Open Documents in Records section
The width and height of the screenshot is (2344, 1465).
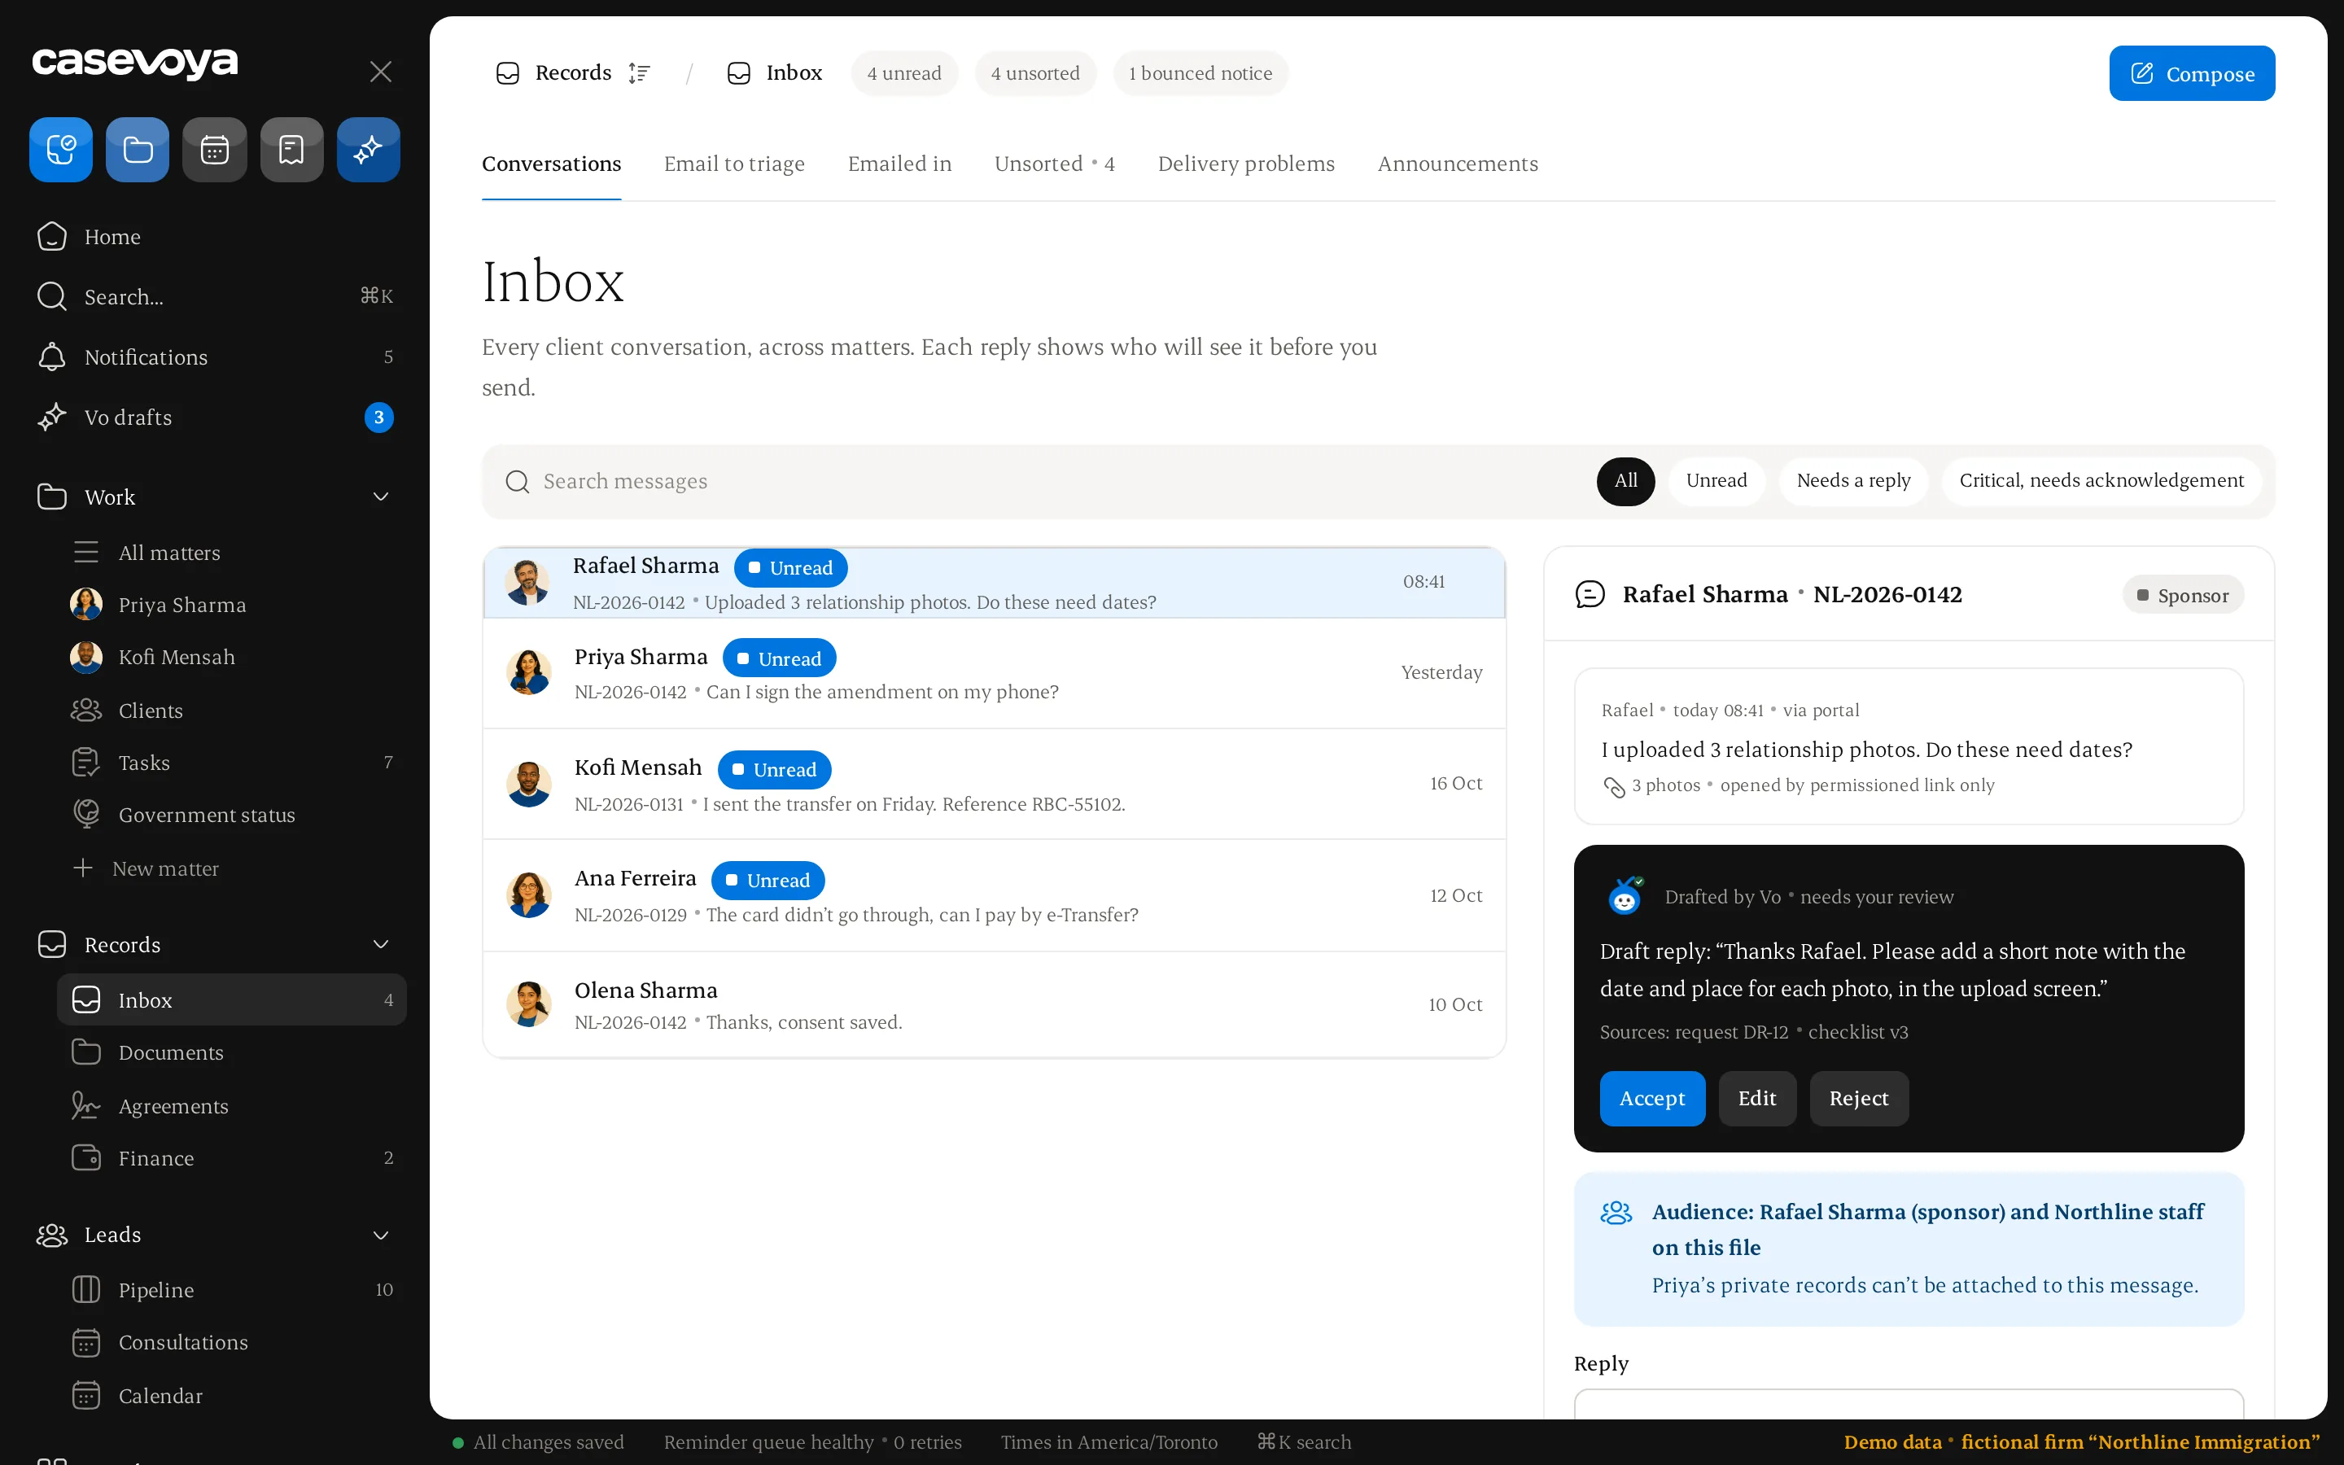233,1052
